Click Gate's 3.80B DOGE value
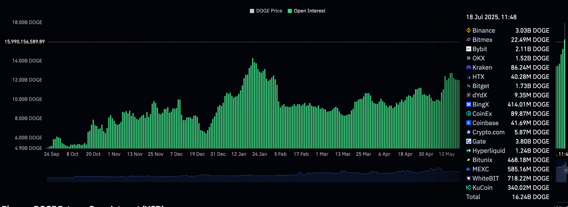Screen dimensions: 568x207 pyautogui.click(x=532, y=141)
